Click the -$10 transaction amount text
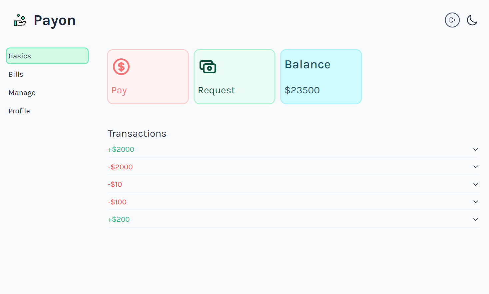Image resolution: width=489 pixels, height=294 pixels. click(x=115, y=184)
